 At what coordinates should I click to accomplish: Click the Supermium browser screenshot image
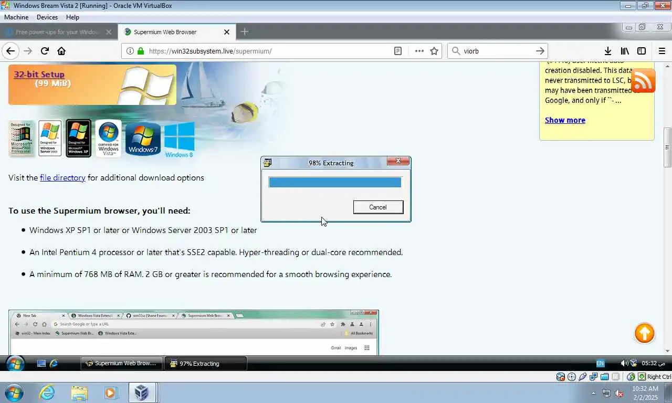[x=193, y=332]
